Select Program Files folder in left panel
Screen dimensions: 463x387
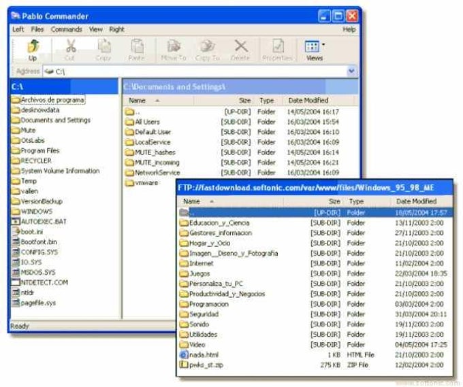click(35, 151)
